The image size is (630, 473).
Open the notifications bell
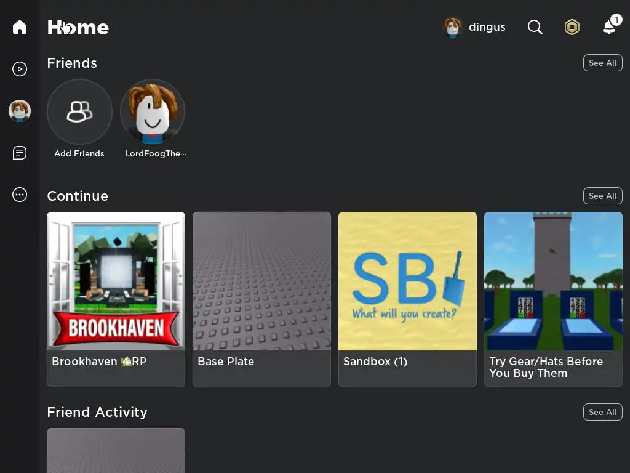610,26
